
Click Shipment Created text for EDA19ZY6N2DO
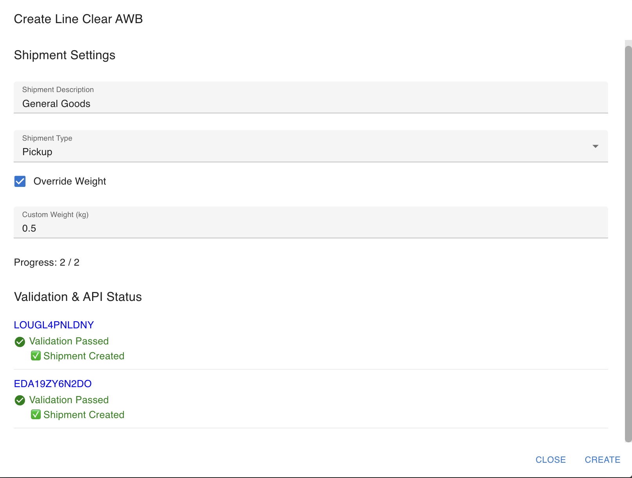coord(84,415)
